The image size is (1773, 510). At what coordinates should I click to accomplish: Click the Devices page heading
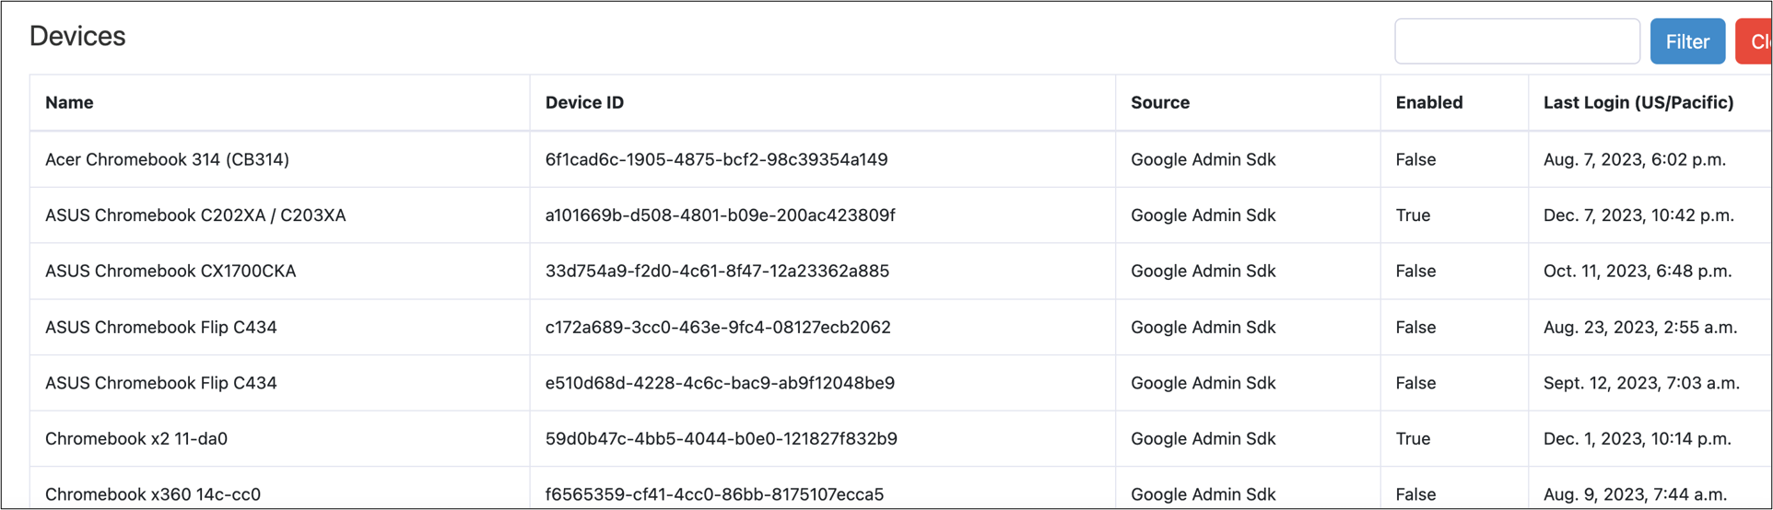pos(77,36)
